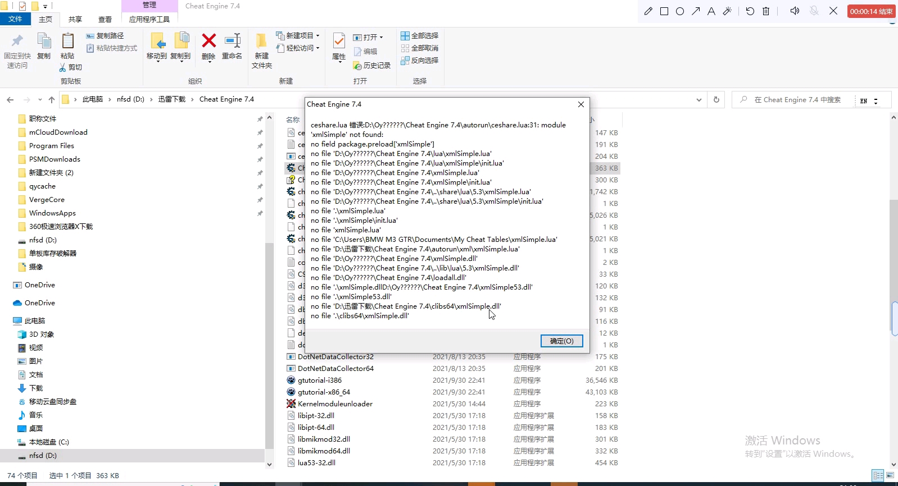
Task: Open recent locations dropdown arrow
Action: 40,100
